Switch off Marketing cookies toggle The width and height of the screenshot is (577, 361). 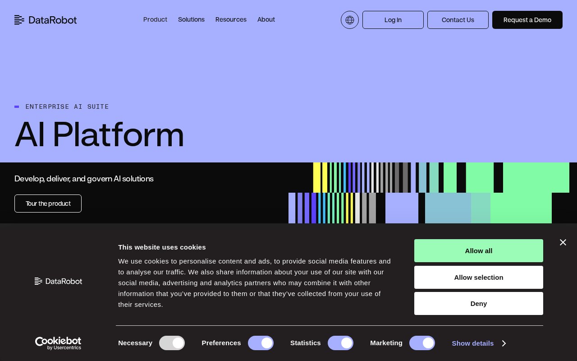[x=422, y=343]
